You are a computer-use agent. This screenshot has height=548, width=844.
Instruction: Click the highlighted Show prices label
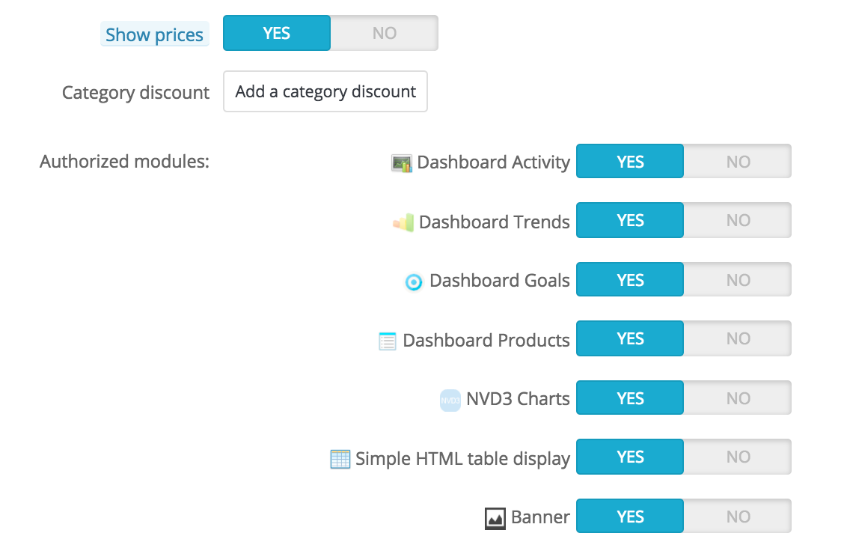154,34
